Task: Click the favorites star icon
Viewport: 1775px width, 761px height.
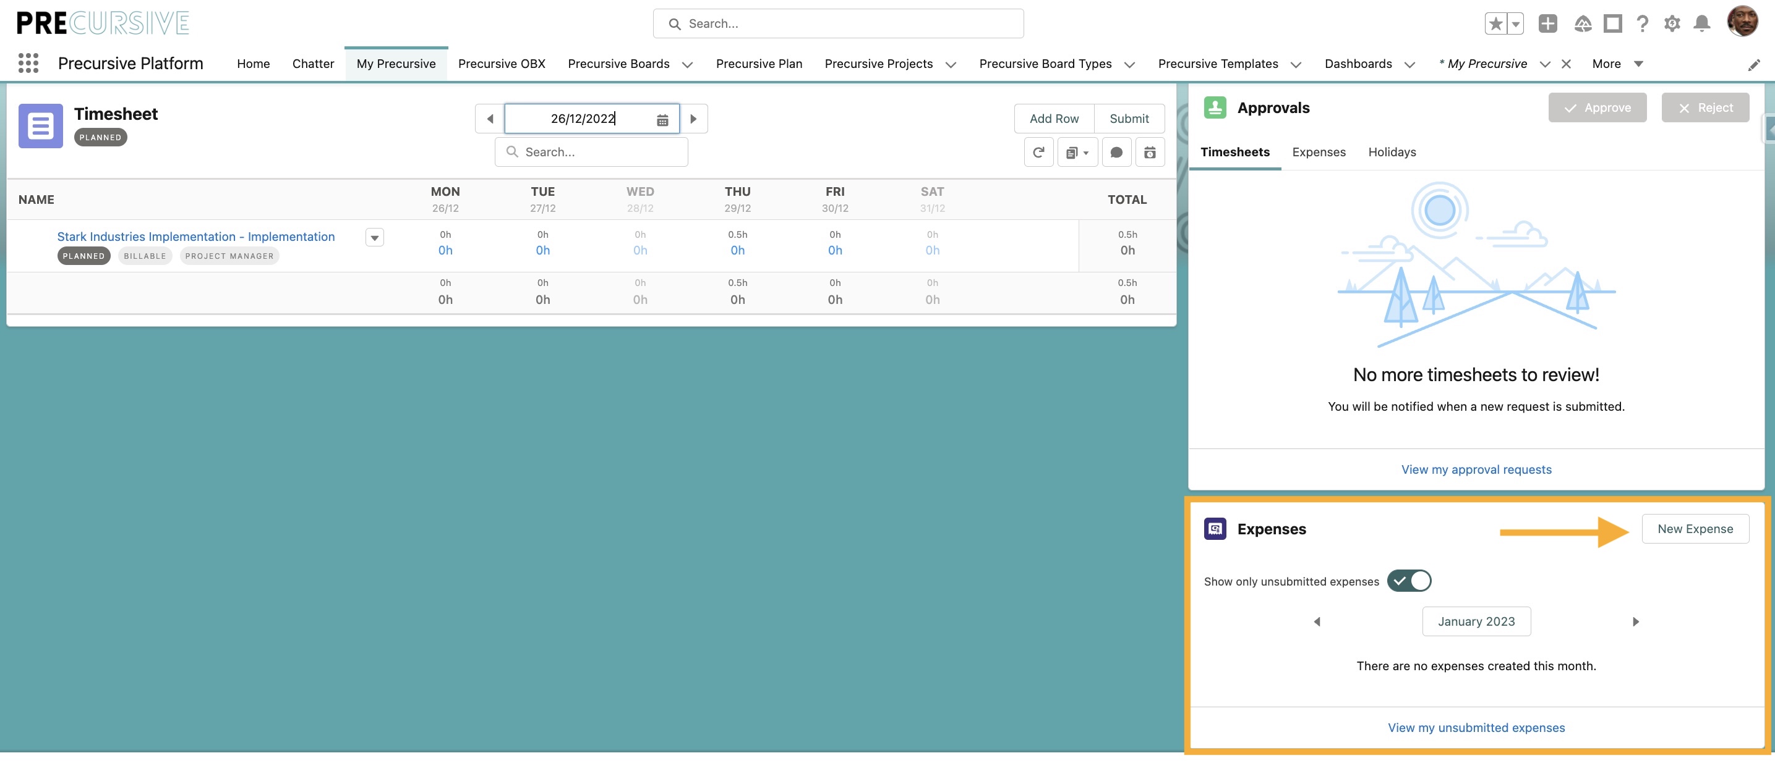Action: click(x=1495, y=23)
